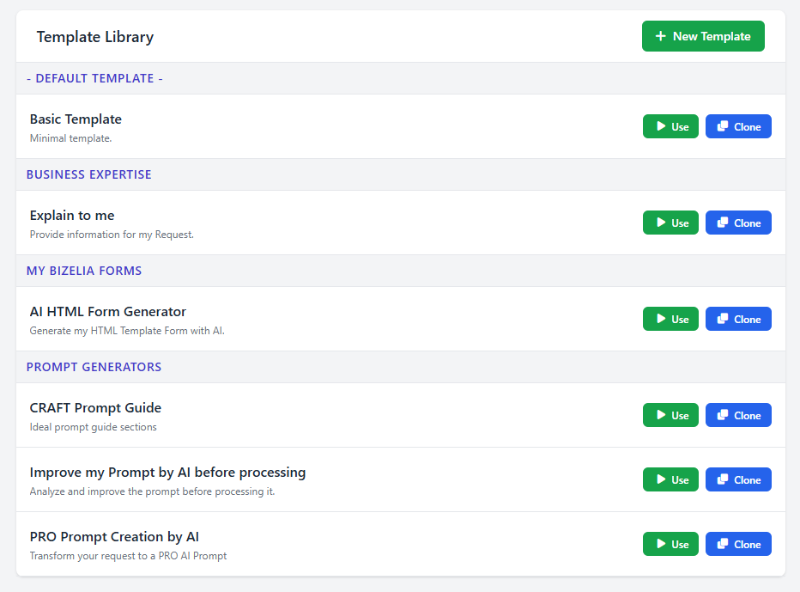The image size is (800, 592).
Task: Use the AI HTML Form Generator template
Action: 670,319
